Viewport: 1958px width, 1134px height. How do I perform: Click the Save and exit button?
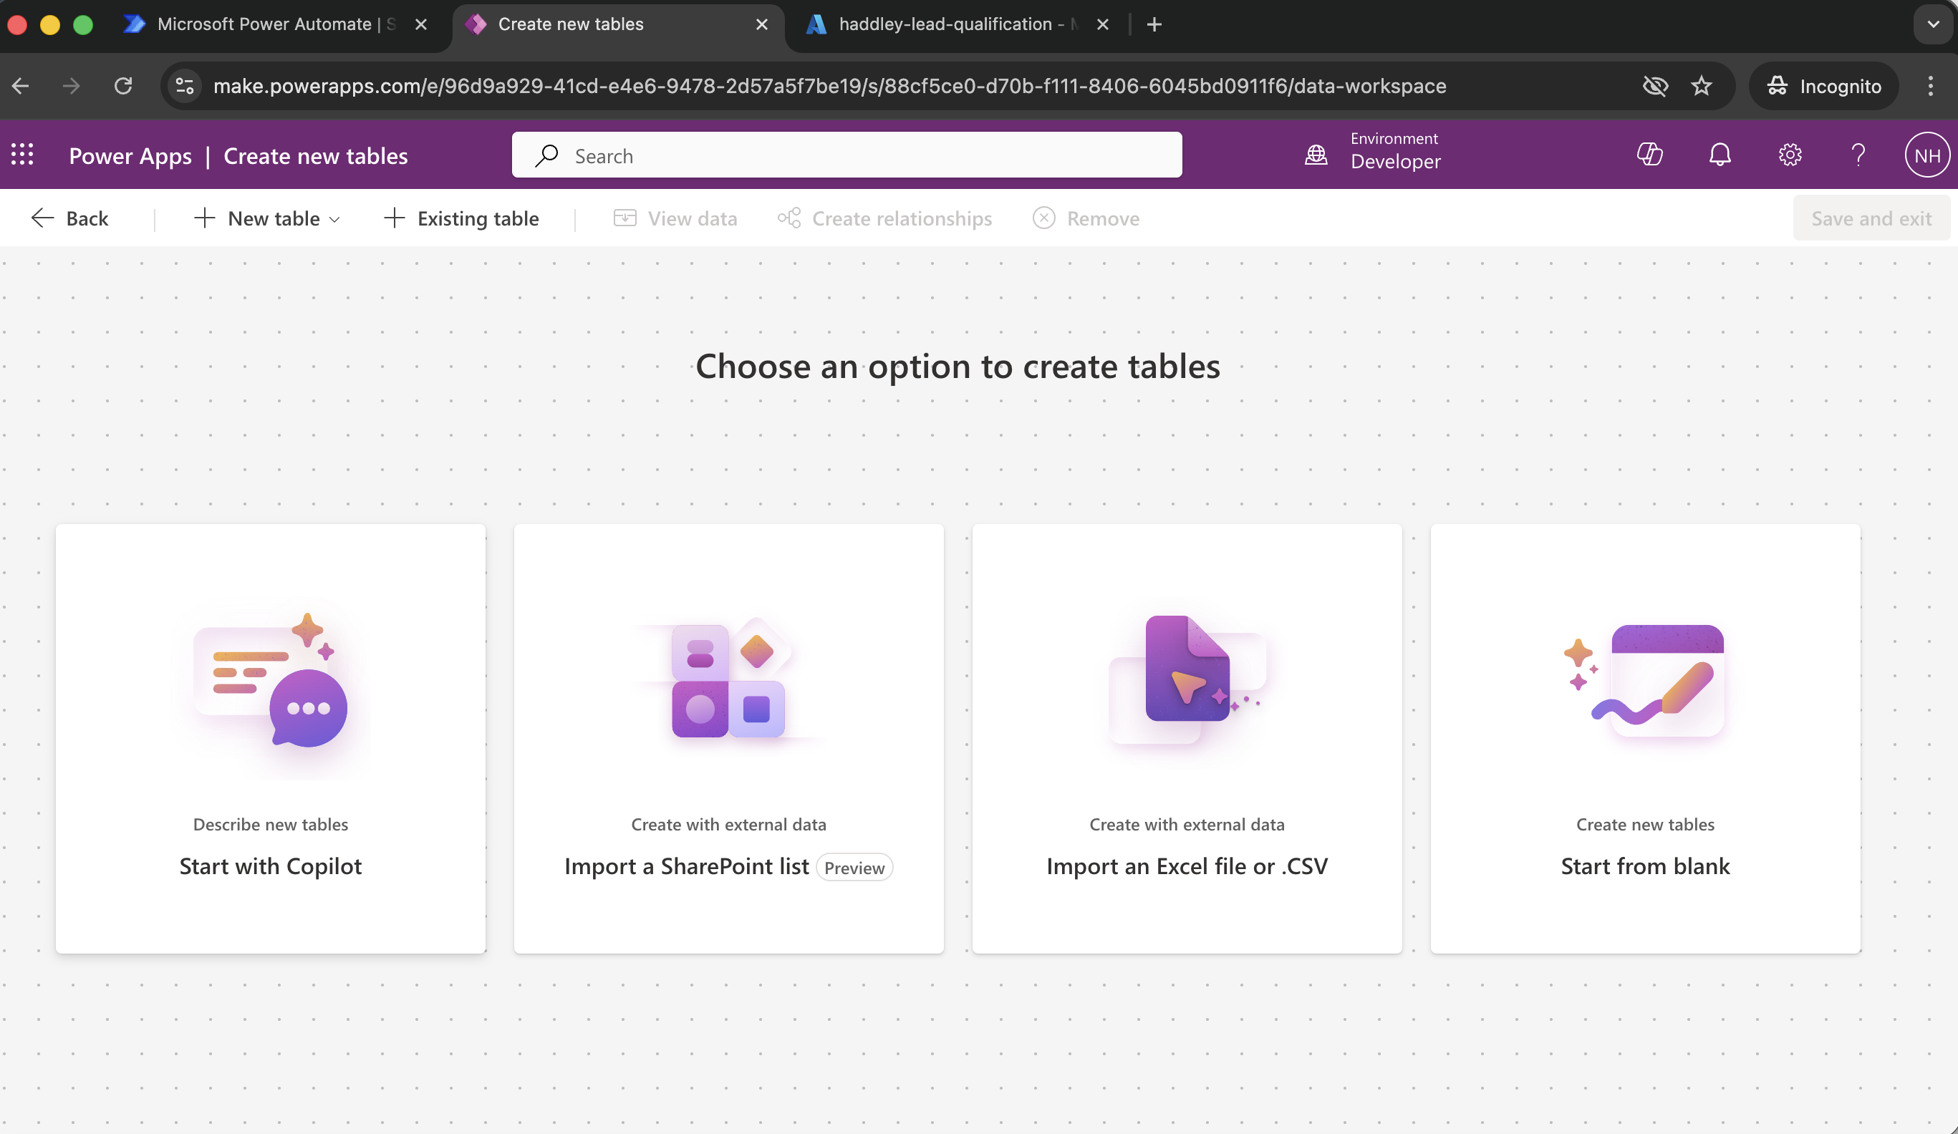[1871, 218]
